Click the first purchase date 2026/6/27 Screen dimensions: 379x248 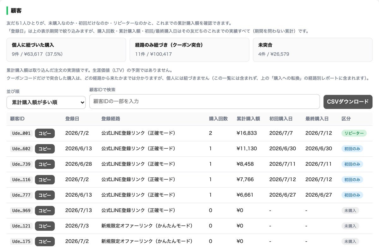(x=283, y=195)
